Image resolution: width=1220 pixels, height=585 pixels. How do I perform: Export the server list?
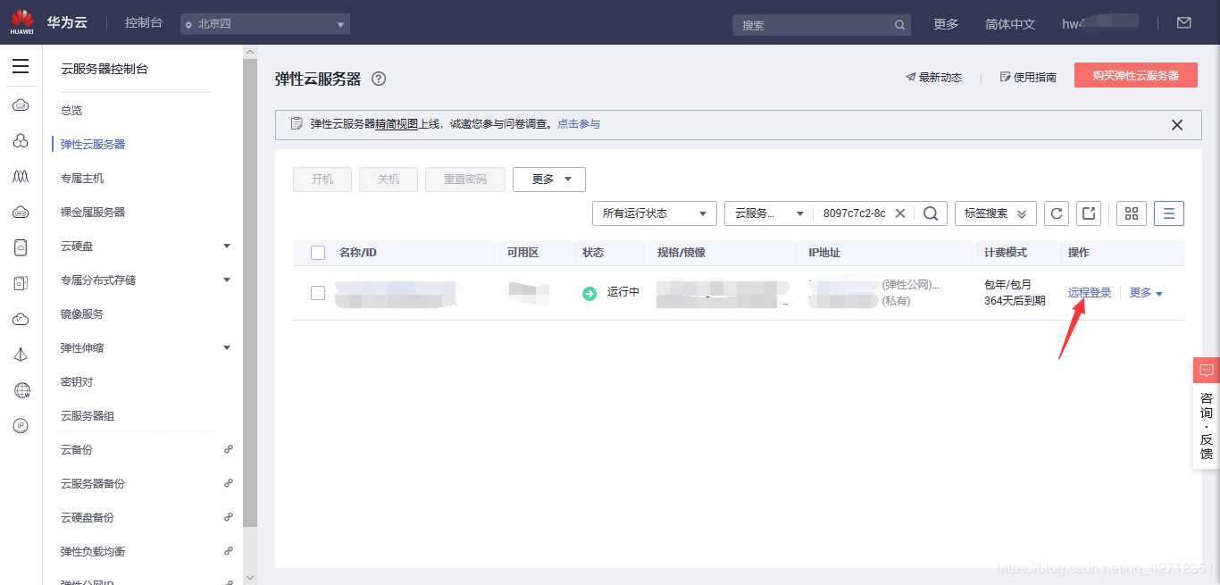click(1089, 213)
